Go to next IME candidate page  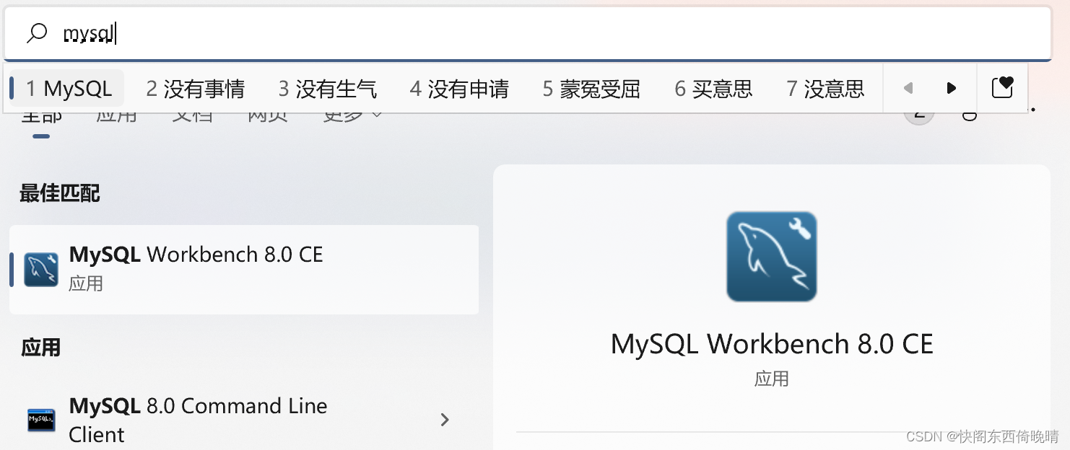951,88
